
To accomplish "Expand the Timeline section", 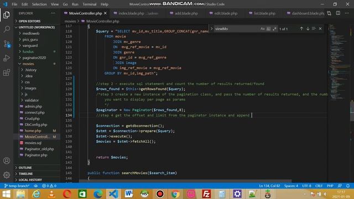I will point(37,174).
